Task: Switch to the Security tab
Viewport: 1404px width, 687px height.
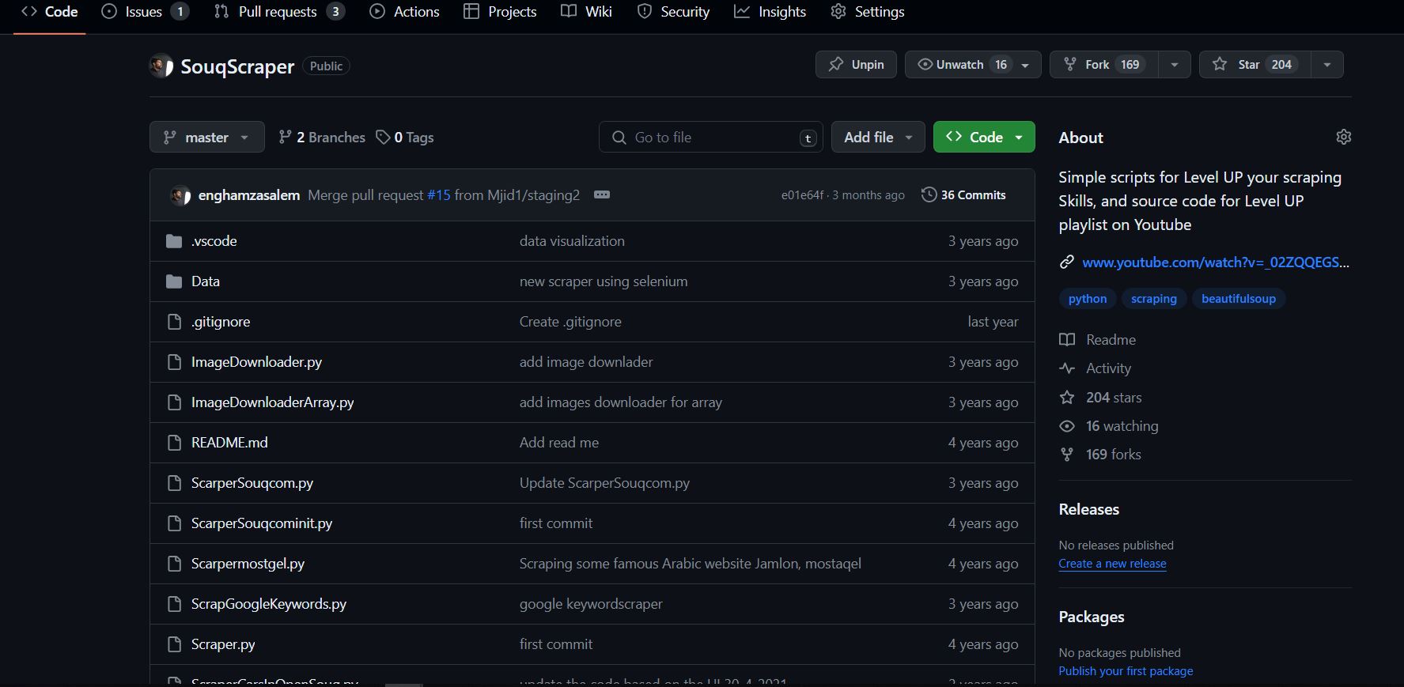Action: pos(673,12)
